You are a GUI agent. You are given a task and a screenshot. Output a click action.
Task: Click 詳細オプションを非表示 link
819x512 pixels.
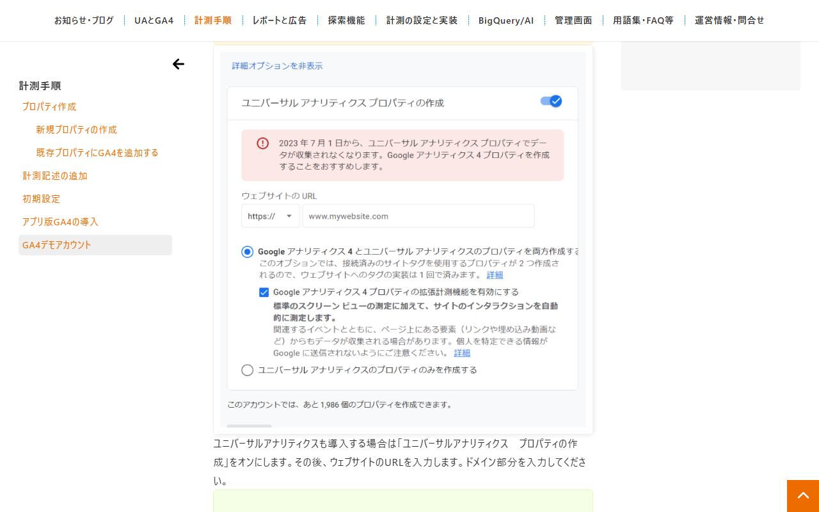click(277, 66)
